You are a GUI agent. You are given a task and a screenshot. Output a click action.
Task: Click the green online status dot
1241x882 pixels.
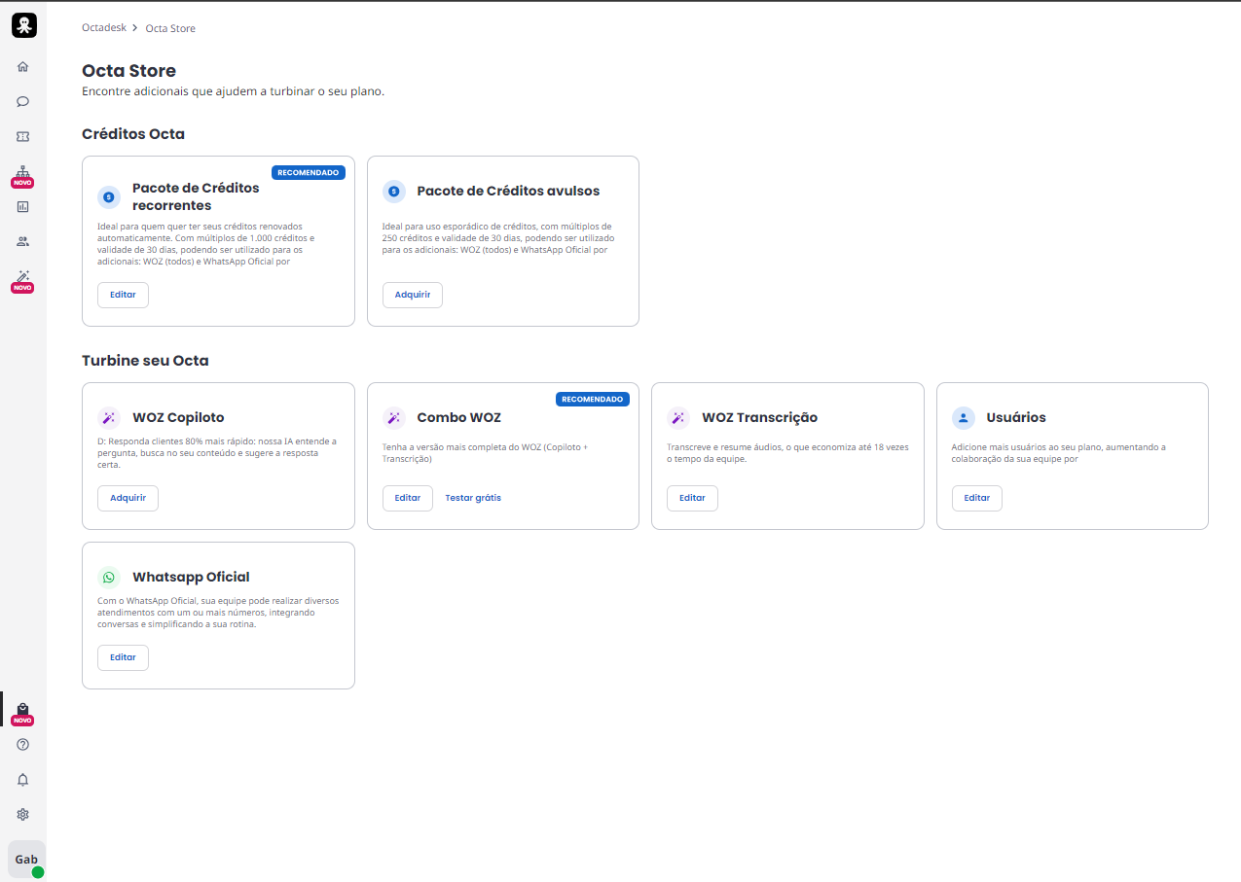(38, 872)
